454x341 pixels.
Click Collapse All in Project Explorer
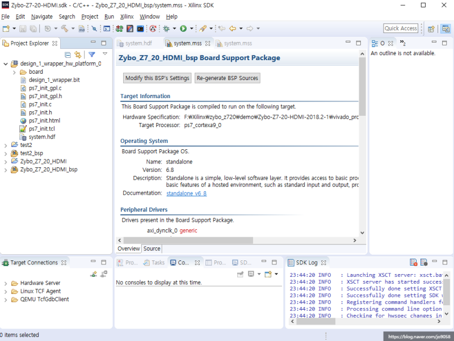coord(68,54)
